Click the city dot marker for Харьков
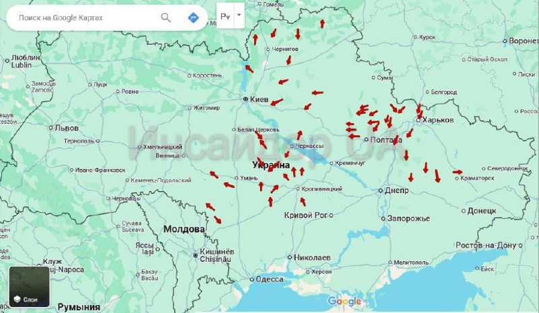The width and height of the screenshot is (539, 313). [418, 120]
